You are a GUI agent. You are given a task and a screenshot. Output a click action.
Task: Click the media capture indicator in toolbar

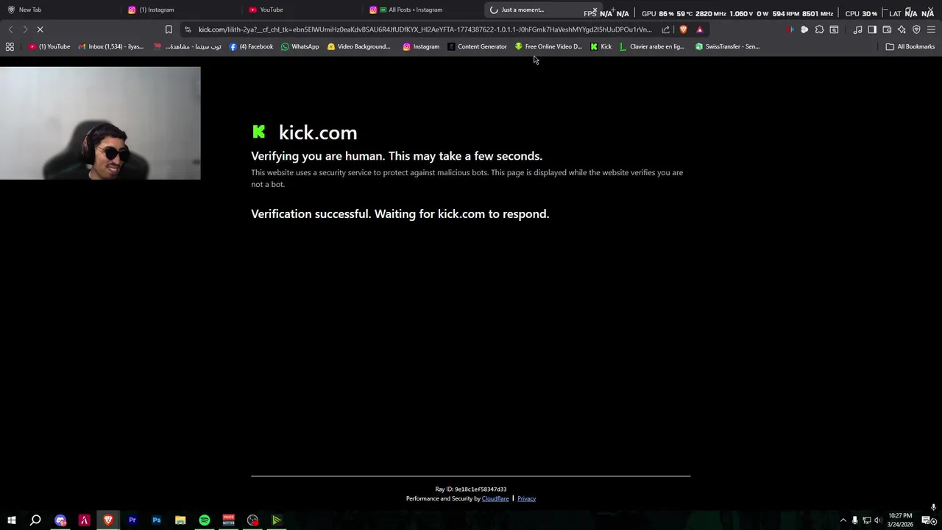790,29
